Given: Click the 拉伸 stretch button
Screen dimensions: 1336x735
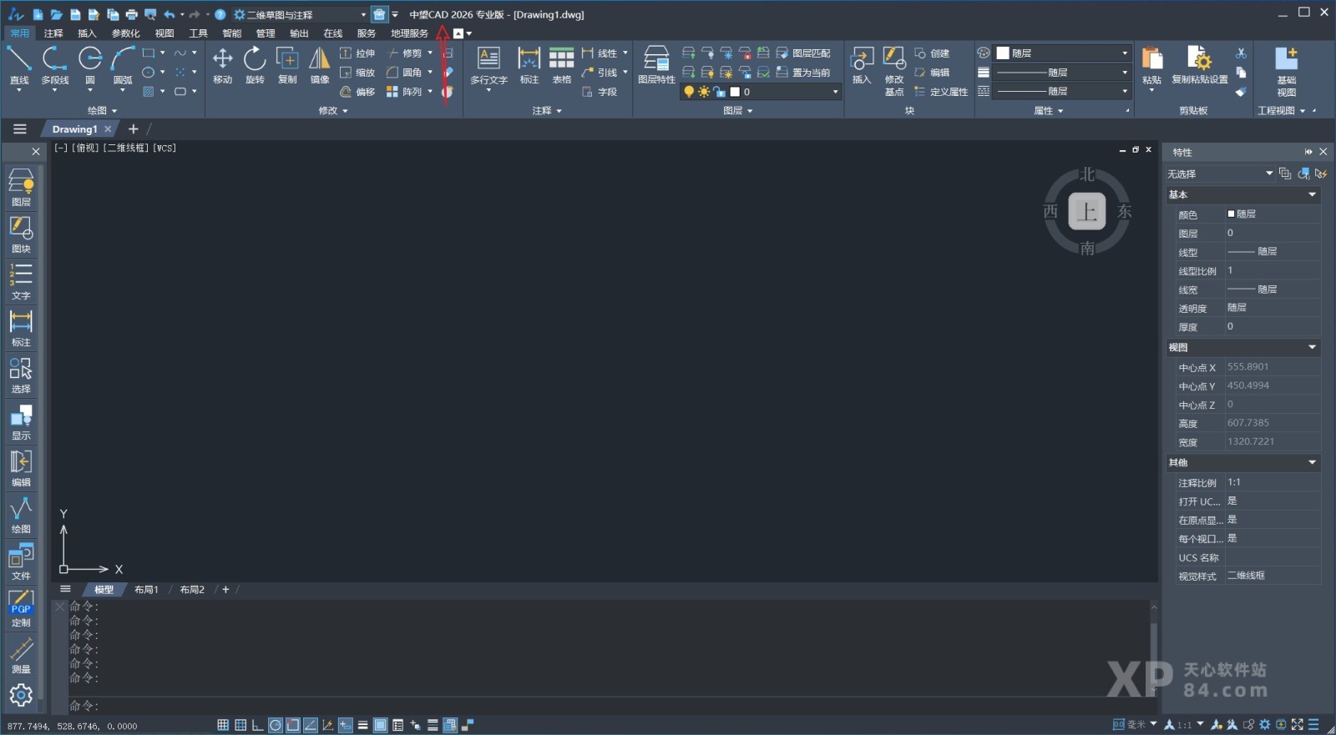Looking at the screenshot, I should (x=357, y=53).
